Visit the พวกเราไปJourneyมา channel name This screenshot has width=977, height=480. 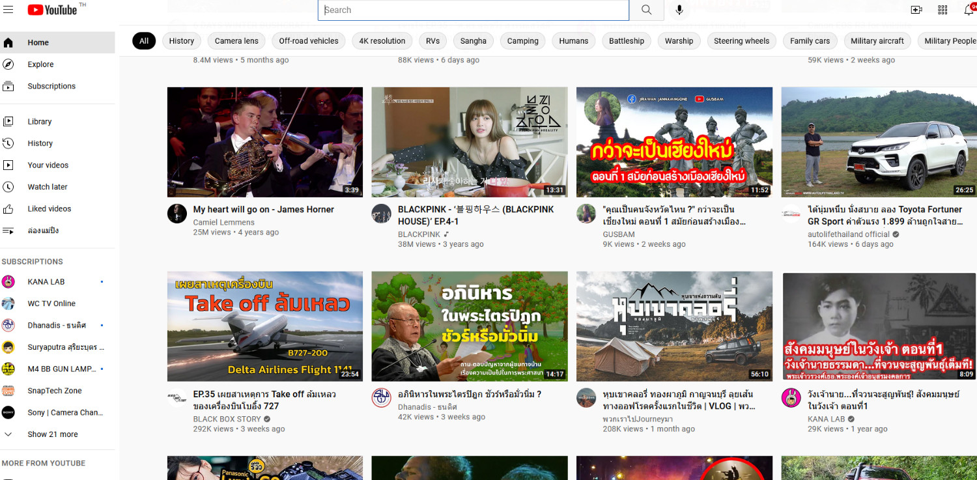(638, 419)
